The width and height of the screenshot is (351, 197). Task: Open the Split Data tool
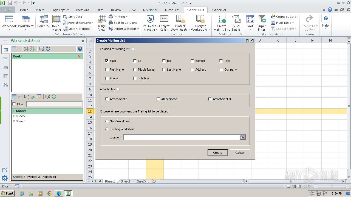(73, 17)
